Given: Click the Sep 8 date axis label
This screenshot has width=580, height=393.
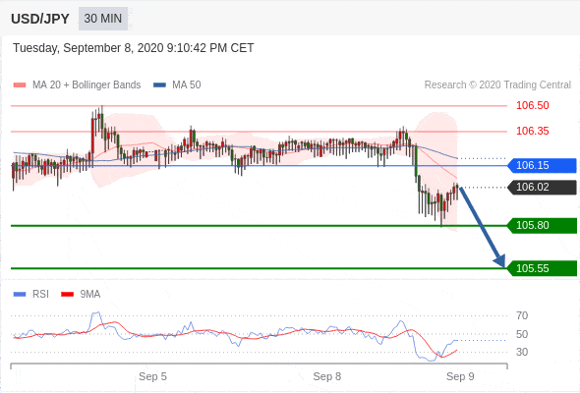Looking at the screenshot, I should pyautogui.click(x=327, y=376).
